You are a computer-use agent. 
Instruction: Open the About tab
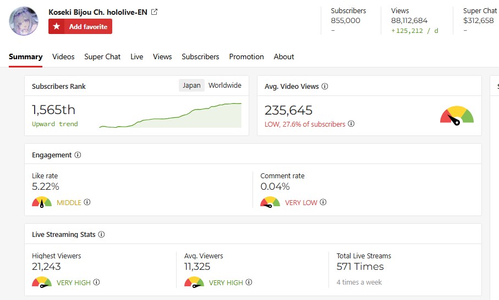click(x=284, y=57)
